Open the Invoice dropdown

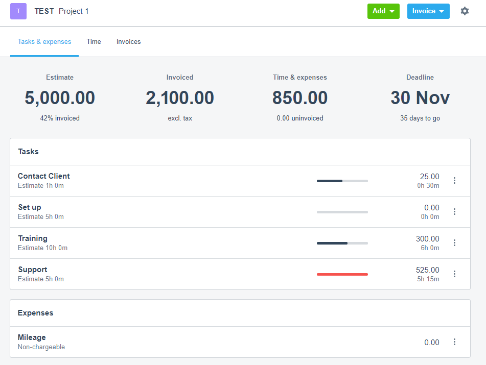pyautogui.click(x=428, y=11)
